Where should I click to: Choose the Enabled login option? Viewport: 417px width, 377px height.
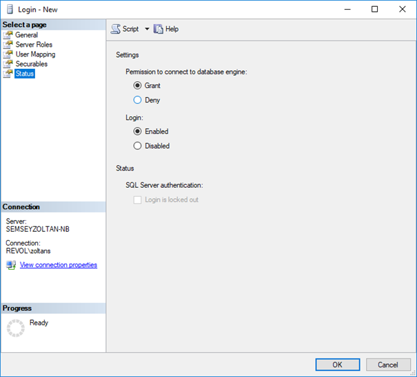[x=138, y=131]
